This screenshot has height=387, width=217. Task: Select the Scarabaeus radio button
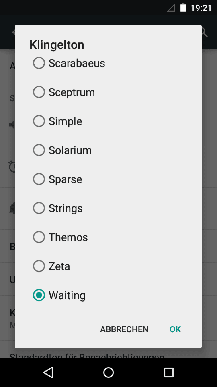coord(39,63)
